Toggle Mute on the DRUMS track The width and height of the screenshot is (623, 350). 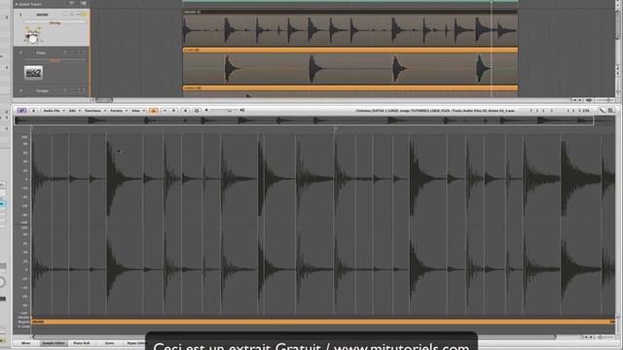point(79,15)
